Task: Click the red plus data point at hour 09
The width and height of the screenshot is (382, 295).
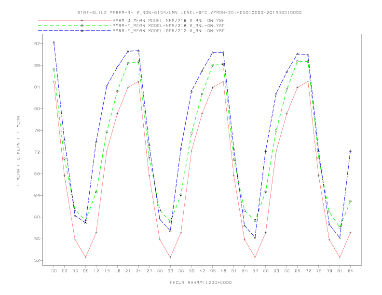Action: click(85, 257)
